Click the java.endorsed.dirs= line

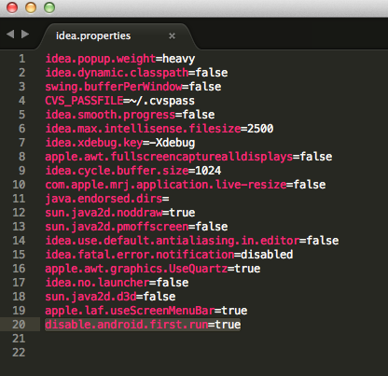[107, 199]
